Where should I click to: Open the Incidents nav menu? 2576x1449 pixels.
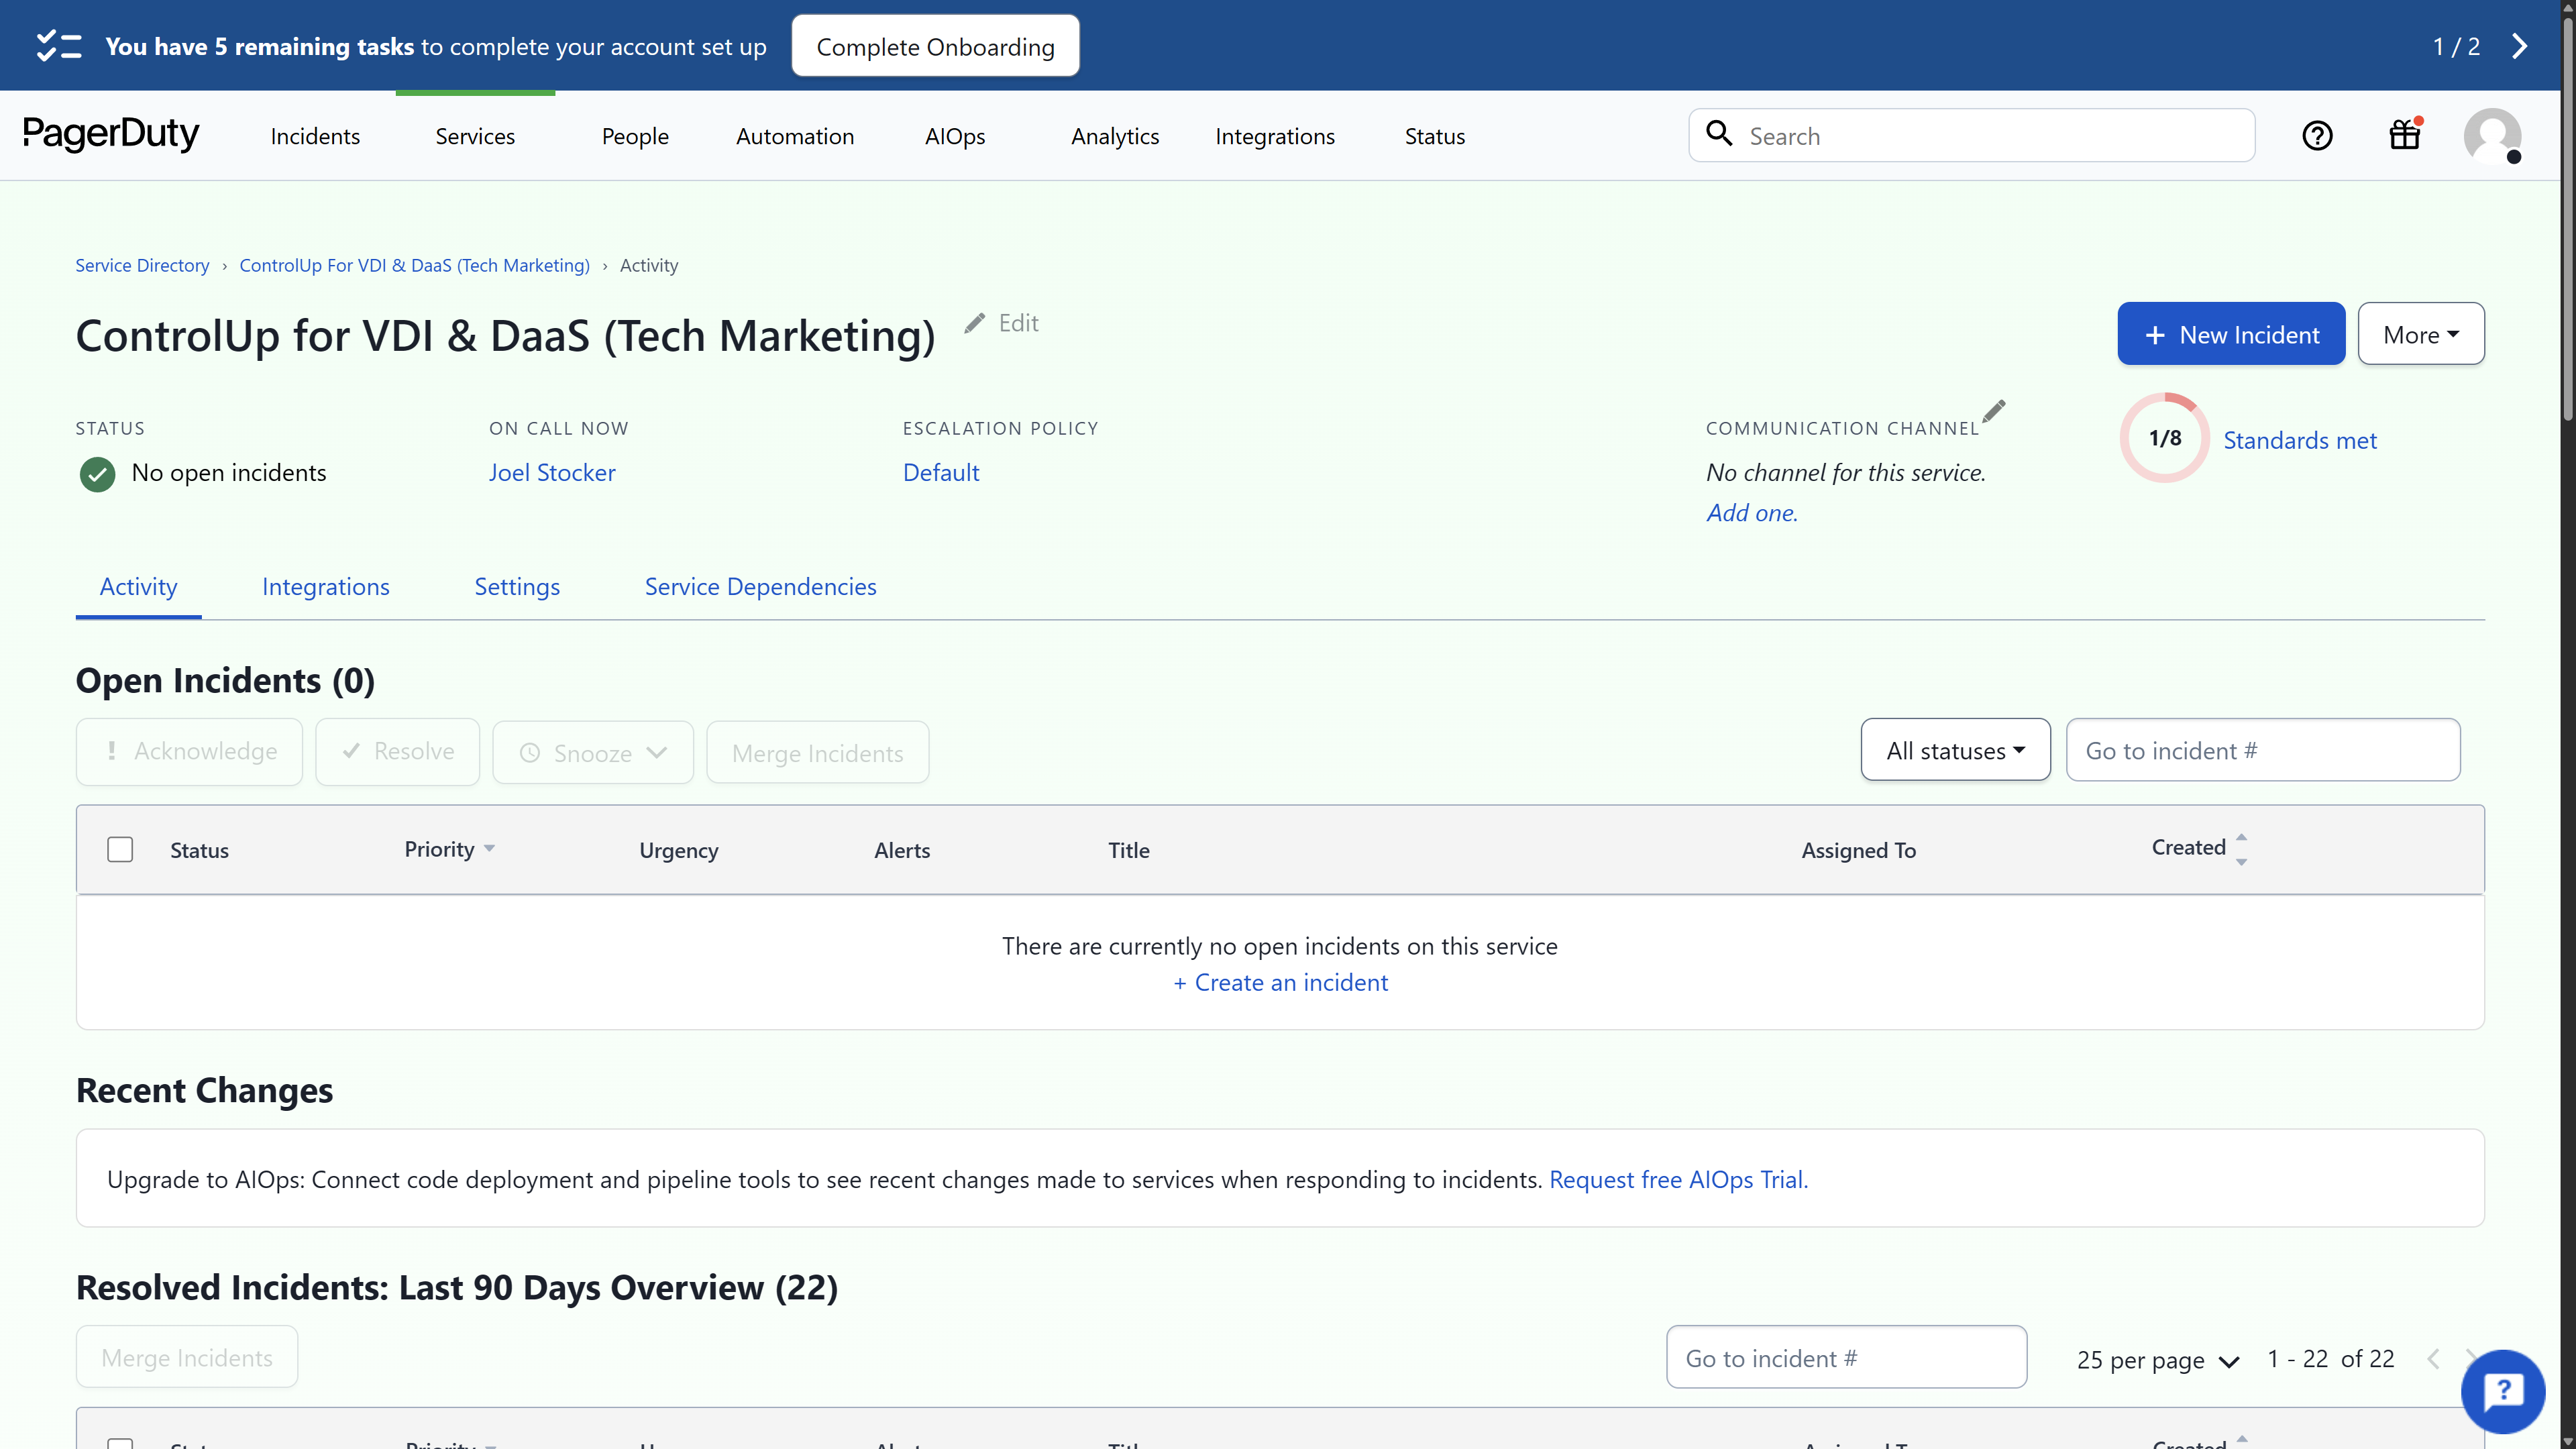pyautogui.click(x=315, y=136)
